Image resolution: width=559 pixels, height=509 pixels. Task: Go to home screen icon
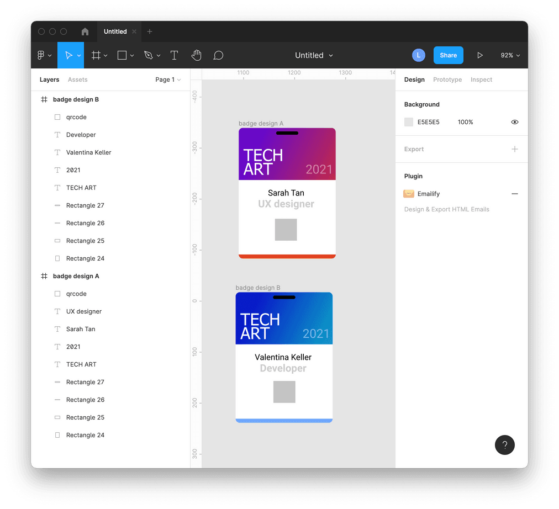tap(85, 31)
